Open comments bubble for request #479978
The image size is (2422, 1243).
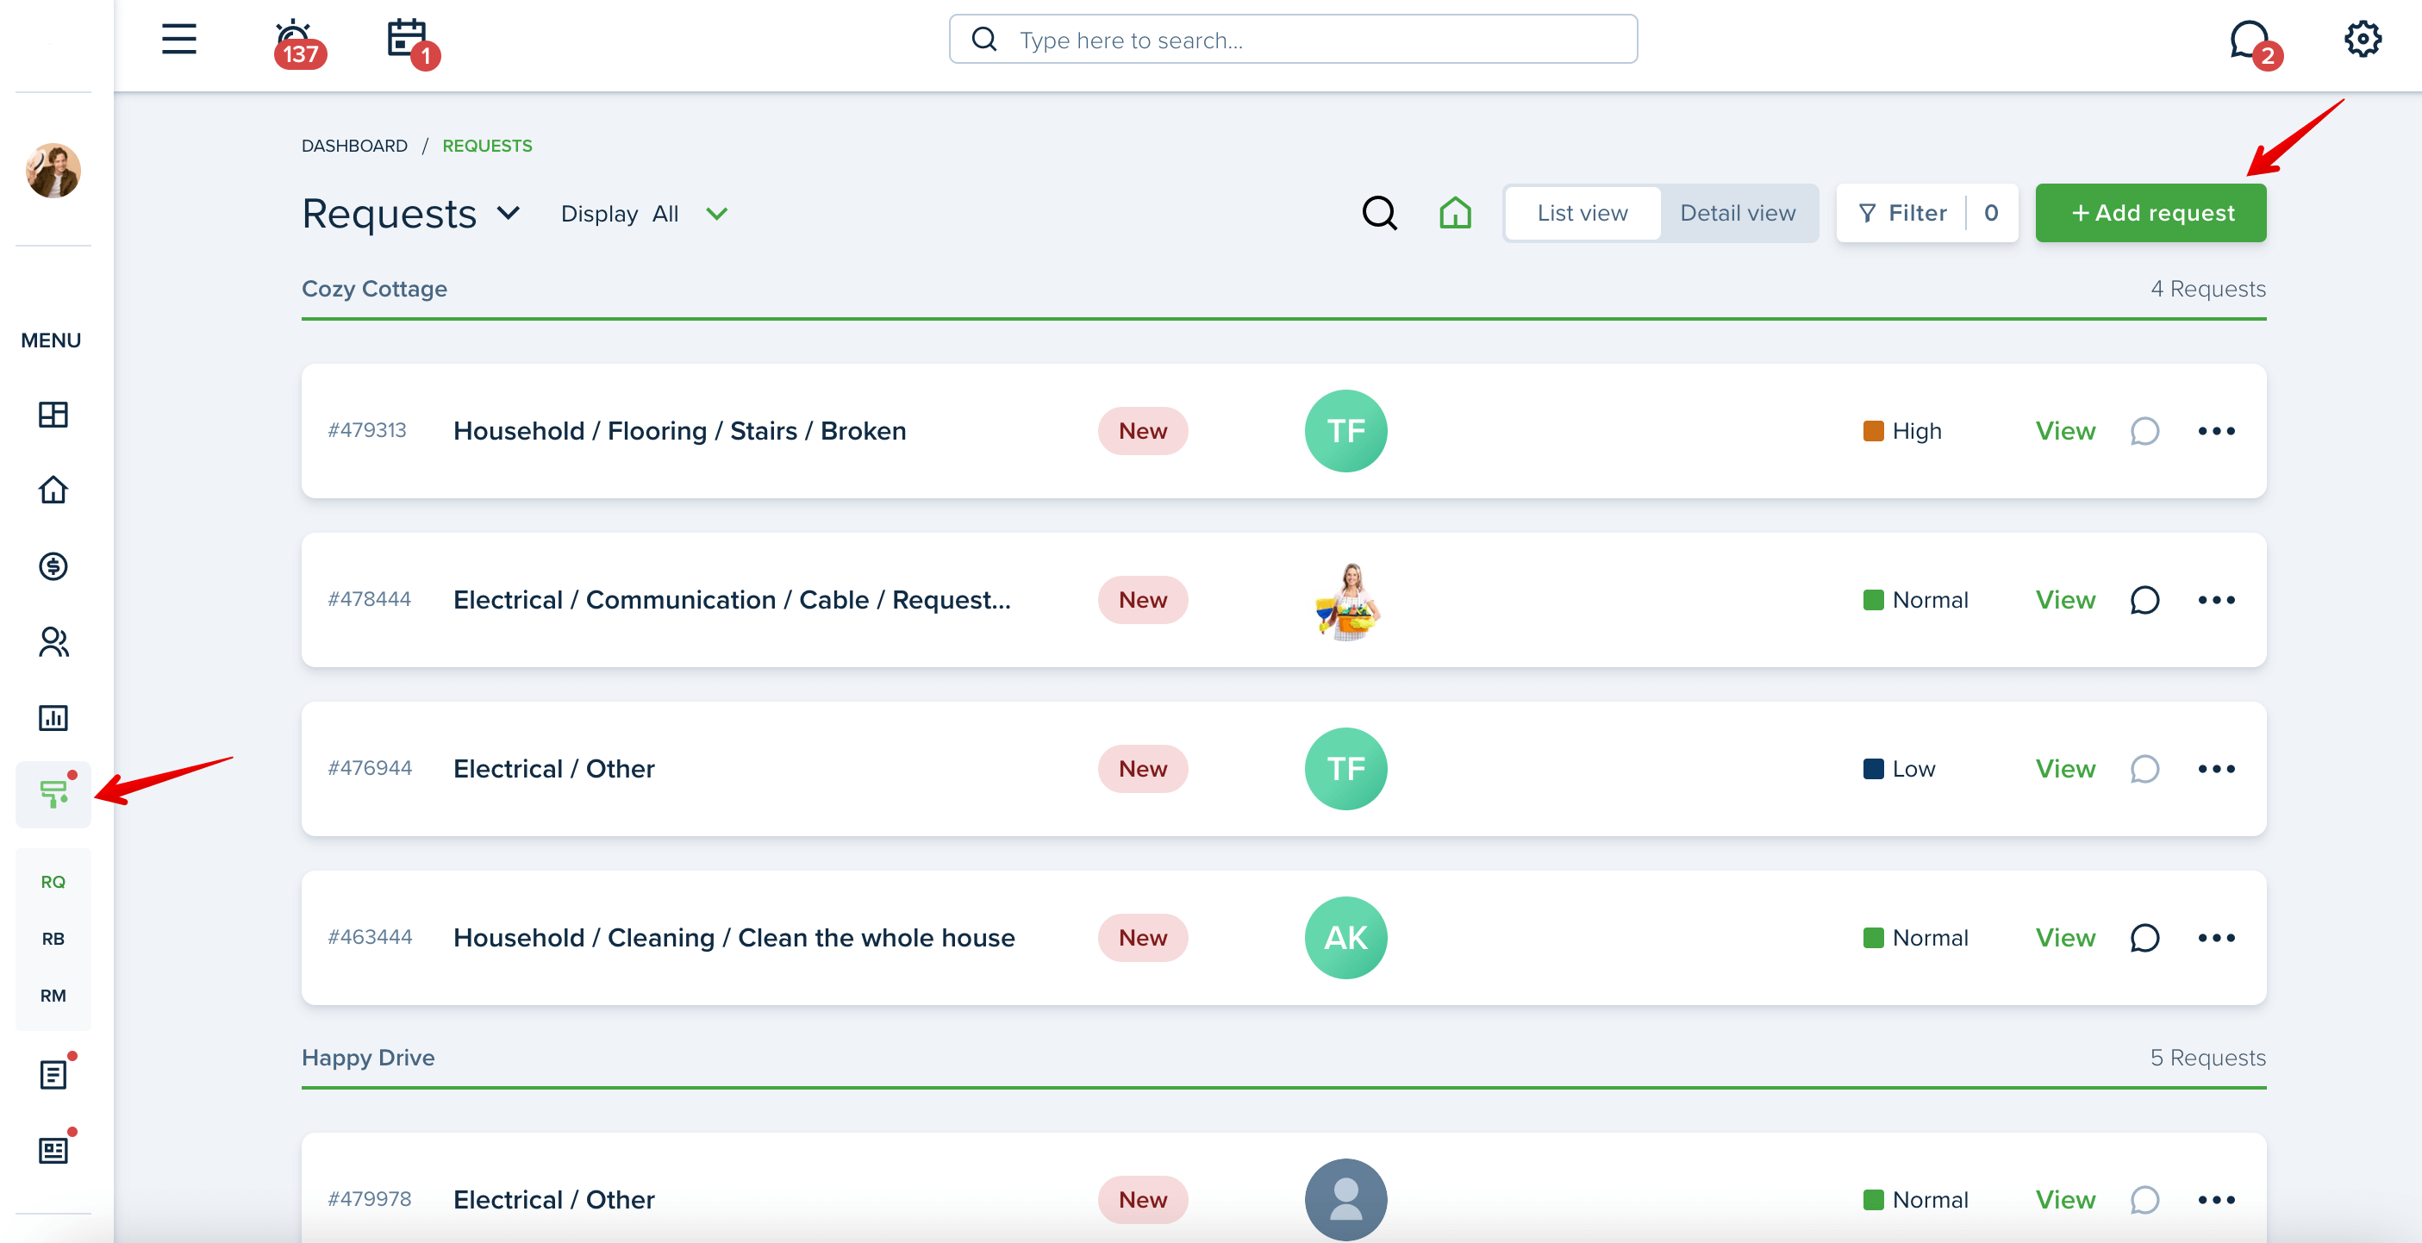coord(2144,1200)
